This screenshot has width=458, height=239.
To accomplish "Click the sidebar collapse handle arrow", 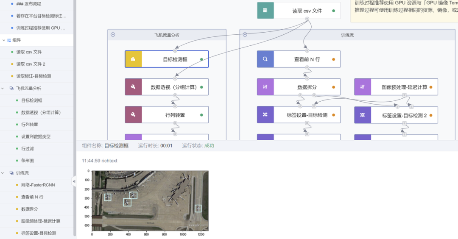I will click(x=74, y=181).
